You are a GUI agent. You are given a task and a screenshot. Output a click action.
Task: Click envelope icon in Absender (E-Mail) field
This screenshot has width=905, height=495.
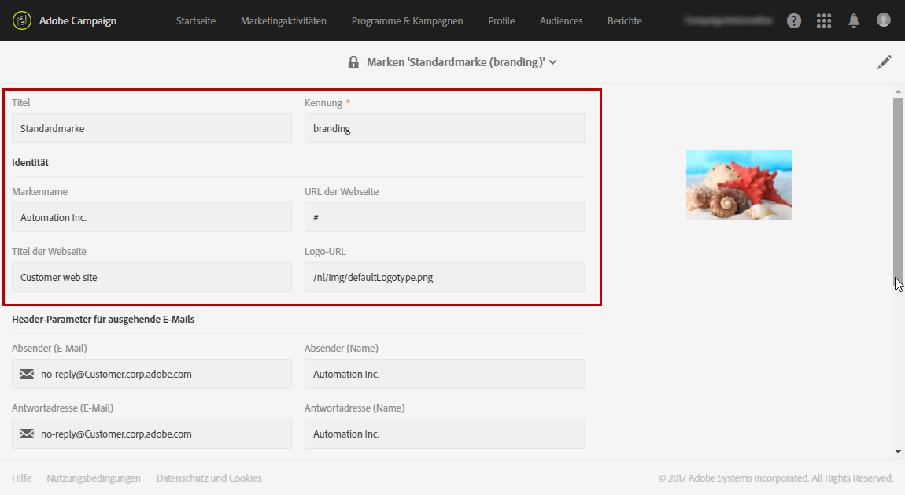click(27, 374)
